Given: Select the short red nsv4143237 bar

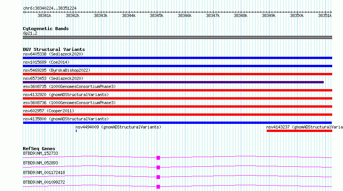Looking at the screenshot, I should pos(299,131).
